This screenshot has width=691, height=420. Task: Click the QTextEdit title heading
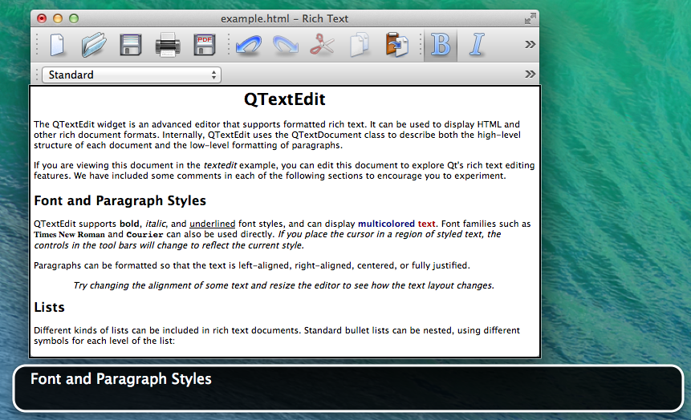click(x=284, y=100)
